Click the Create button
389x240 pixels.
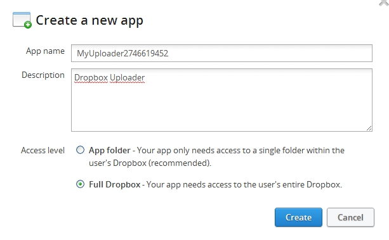[298, 217]
